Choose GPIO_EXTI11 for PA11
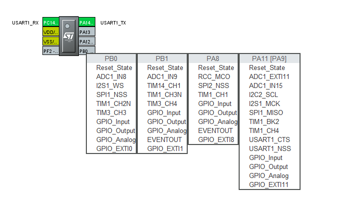Image resolution: width=337 pixels, height=204 pixels. point(269,184)
